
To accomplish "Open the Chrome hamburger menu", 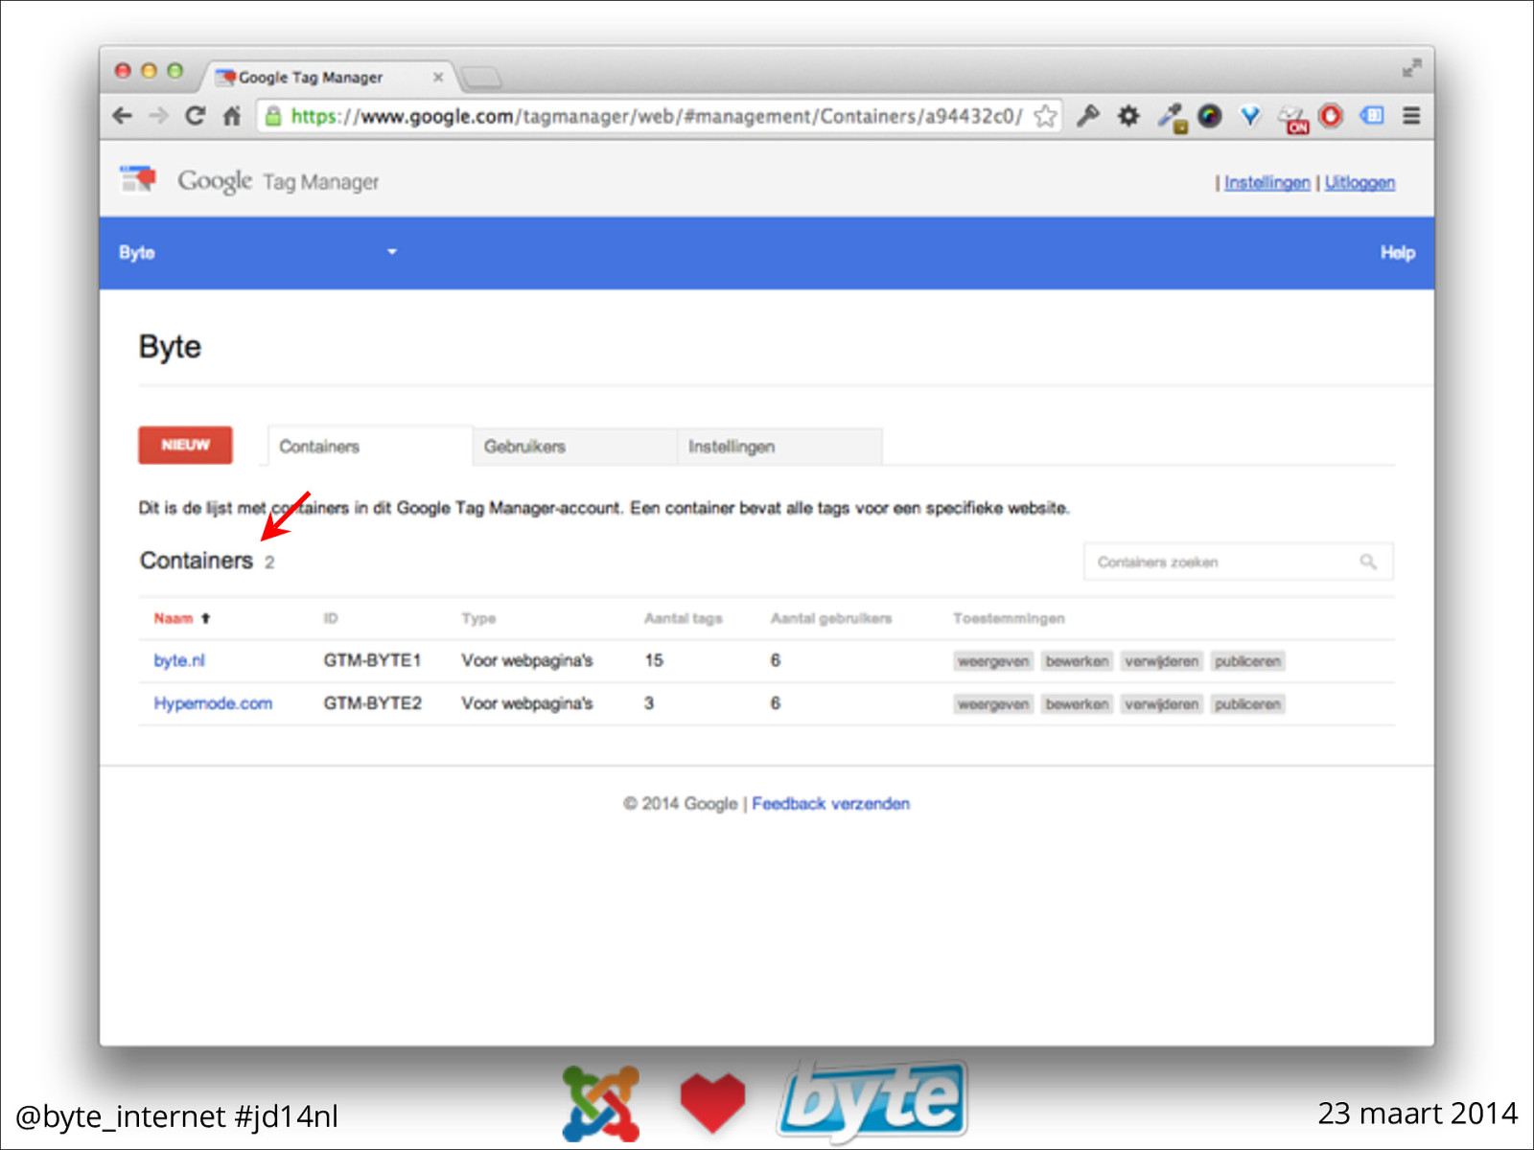I will [x=1411, y=116].
